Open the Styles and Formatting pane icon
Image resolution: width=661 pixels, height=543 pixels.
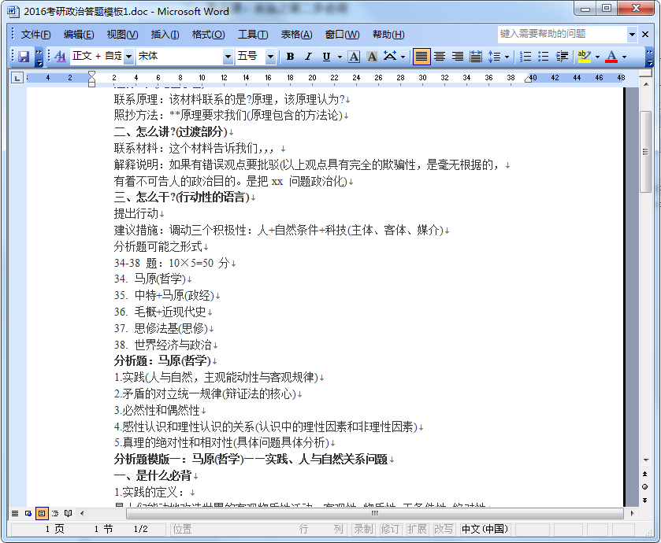(x=61, y=57)
